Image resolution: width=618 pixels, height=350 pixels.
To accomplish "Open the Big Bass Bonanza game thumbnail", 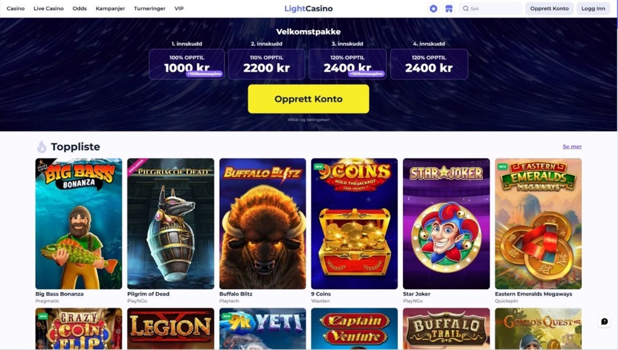I will pyautogui.click(x=79, y=223).
